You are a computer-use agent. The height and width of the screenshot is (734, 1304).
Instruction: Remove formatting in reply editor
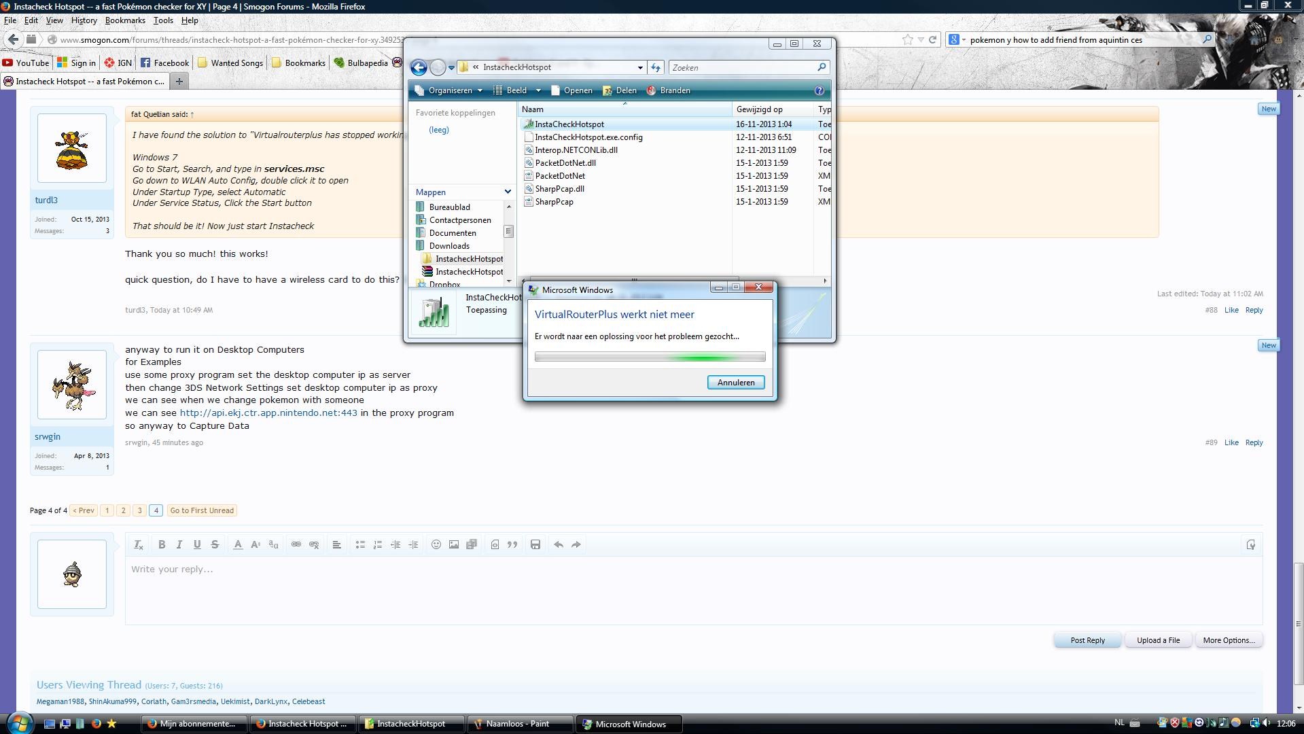tap(138, 544)
